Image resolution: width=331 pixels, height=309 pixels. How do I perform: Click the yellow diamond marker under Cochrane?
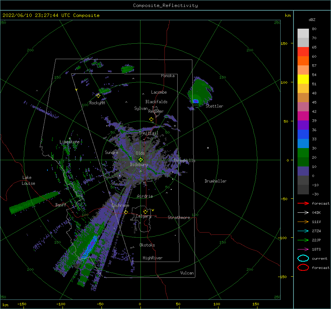(126, 212)
